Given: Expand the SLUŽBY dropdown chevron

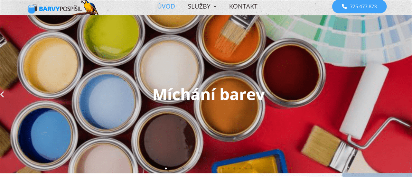Looking at the screenshot, I should point(215,6).
